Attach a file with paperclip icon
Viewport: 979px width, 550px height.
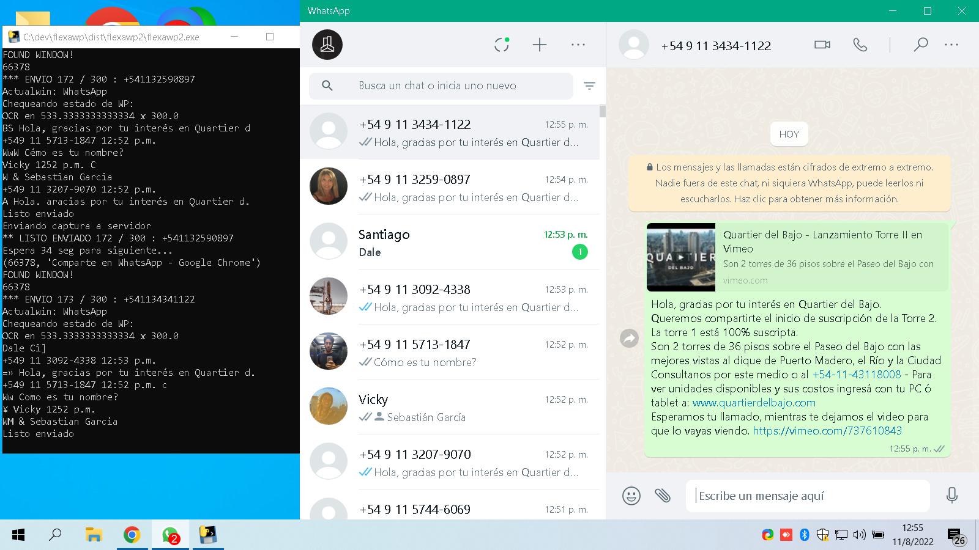(663, 495)
